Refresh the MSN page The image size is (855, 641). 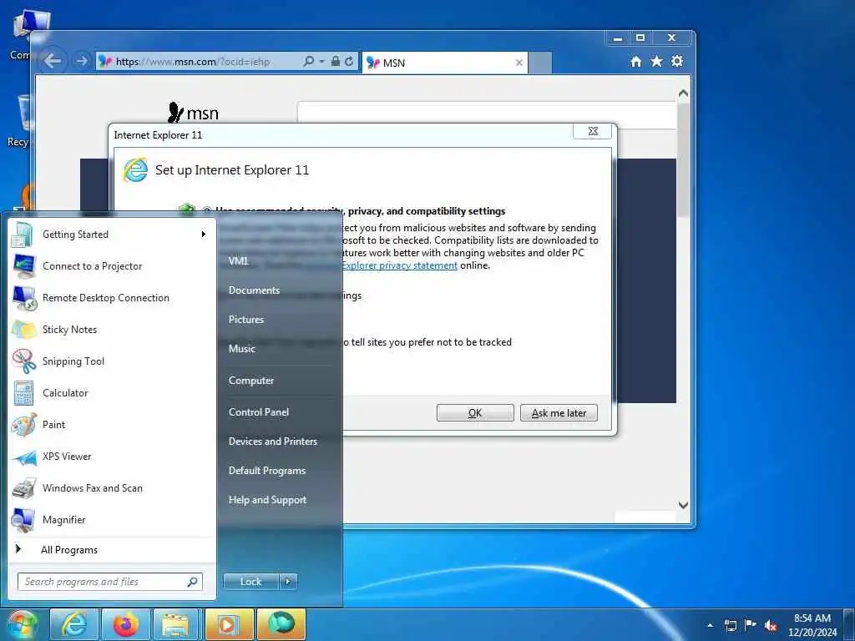349,61
